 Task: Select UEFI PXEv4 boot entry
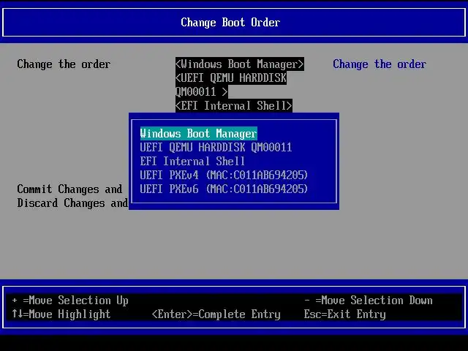pos(224,175)
